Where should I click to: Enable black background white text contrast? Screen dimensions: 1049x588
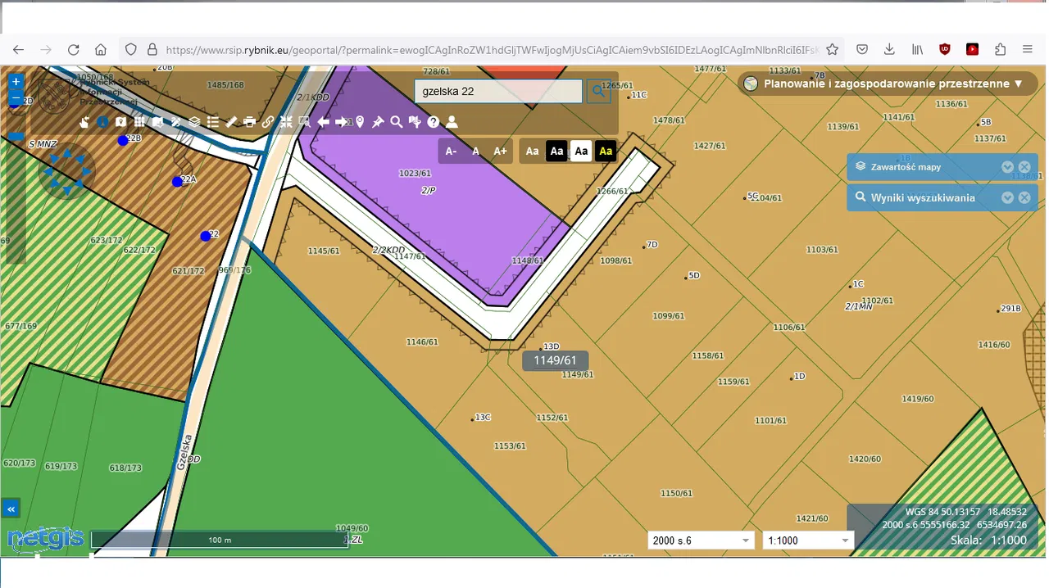coord(556,151)
